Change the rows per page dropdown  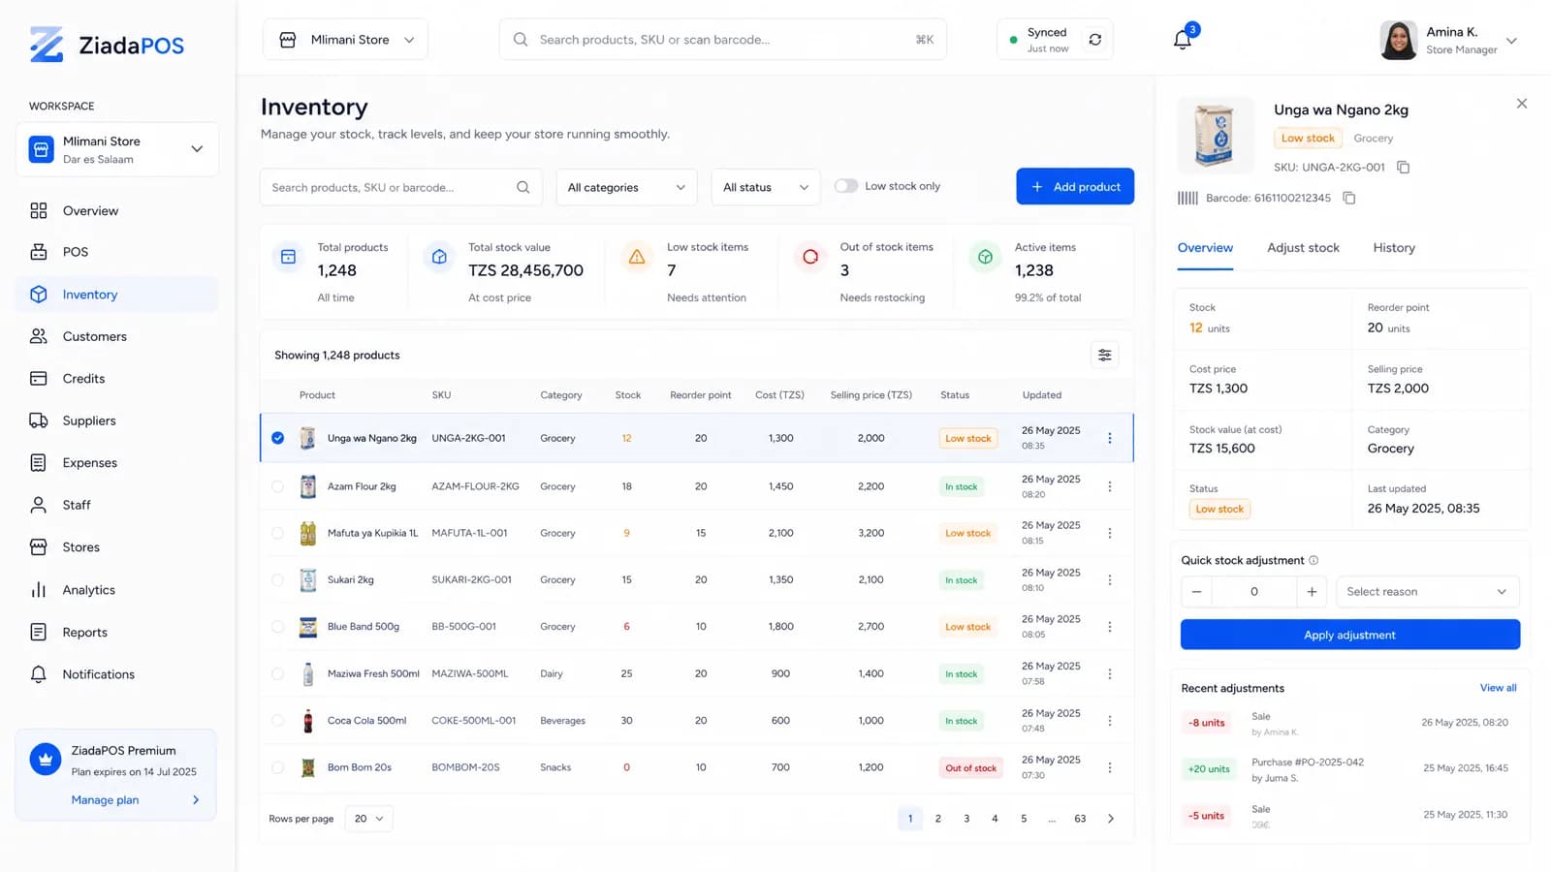(368, 819)
